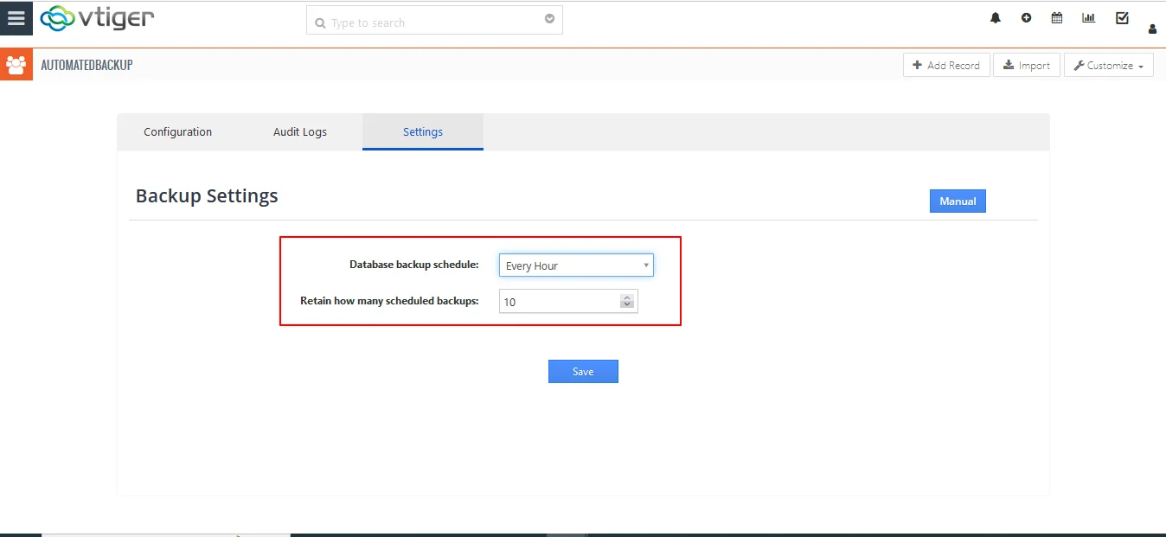1166x537 pixels.
Task: Expand the Customize dropdown
Action: click(1108, 66)
